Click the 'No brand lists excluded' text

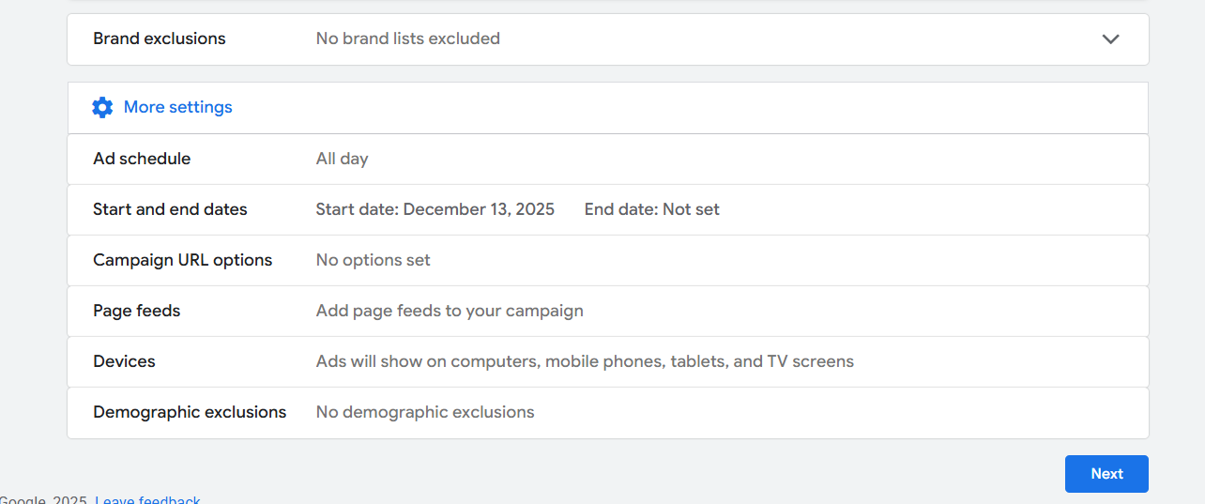click(407, 39)
